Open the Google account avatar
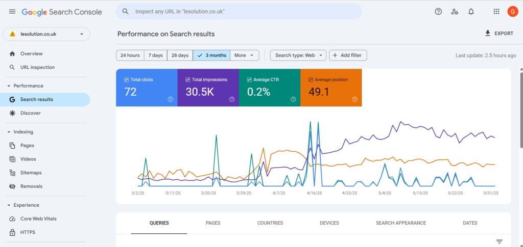The height and width of the screenshot is (247, 523). tap(513, 12)
